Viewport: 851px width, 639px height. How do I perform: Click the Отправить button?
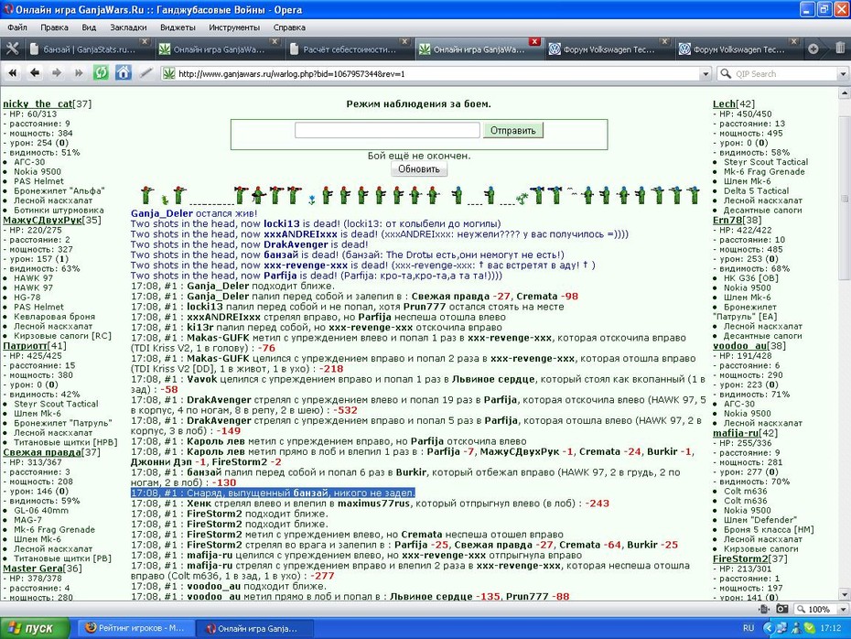pyautogui.click(x=512, y=130)
